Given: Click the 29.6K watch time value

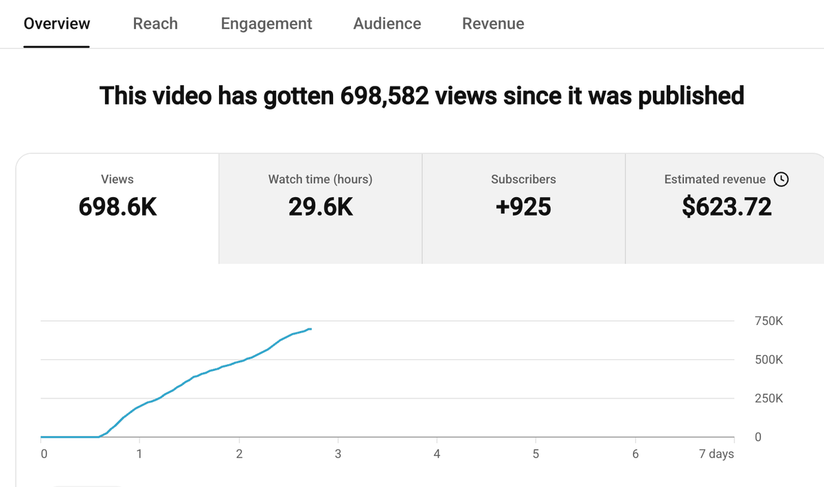Looking at the screenshot, I should point(321,206).
